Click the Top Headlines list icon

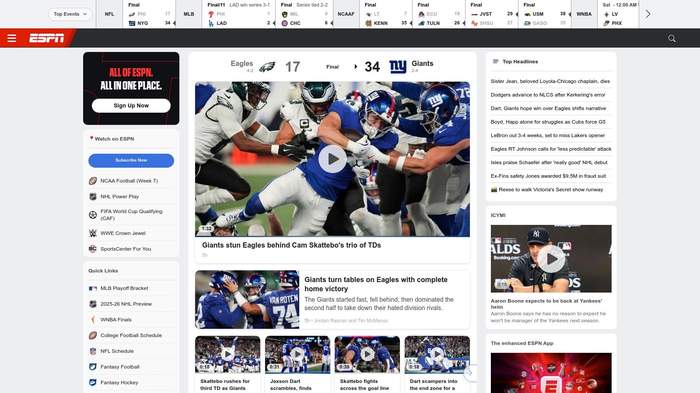(496, 62)
